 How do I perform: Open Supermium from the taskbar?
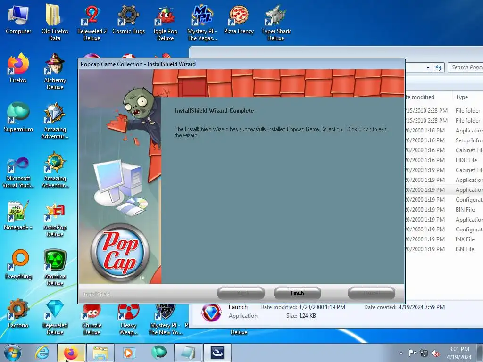coord(159,353)
